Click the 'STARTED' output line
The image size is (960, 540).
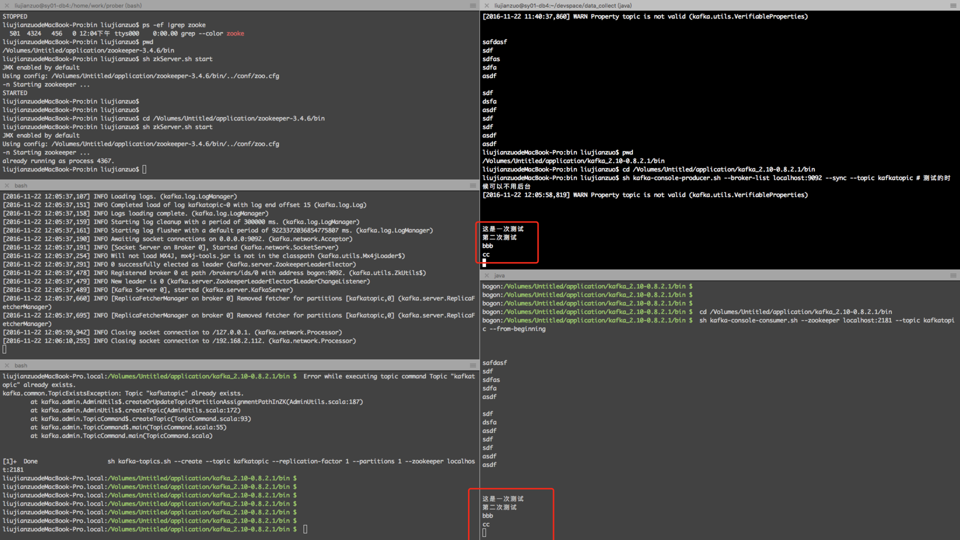15,93
